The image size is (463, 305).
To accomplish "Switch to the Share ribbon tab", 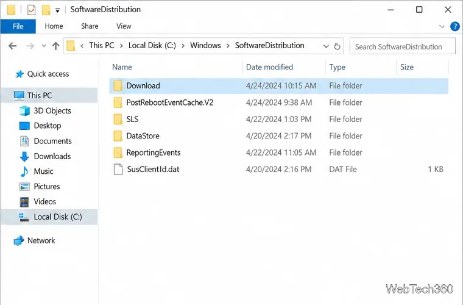I will (x=90, y=26).
